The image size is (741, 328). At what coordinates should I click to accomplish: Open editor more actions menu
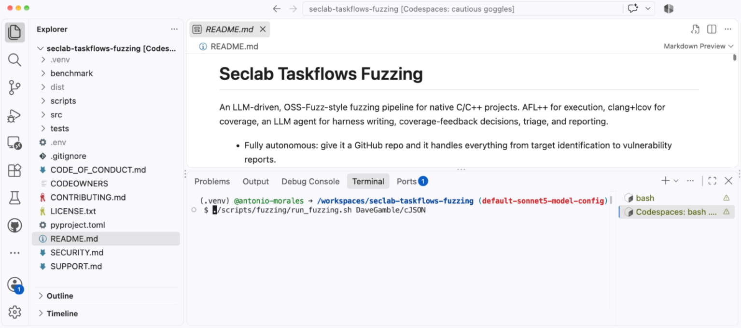pyautogui.click(x=727, y=29)
